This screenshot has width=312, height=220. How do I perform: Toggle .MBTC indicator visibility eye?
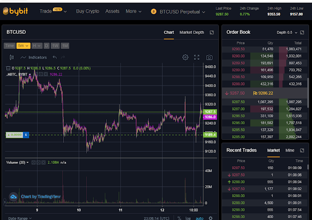[x=36, y=74]
